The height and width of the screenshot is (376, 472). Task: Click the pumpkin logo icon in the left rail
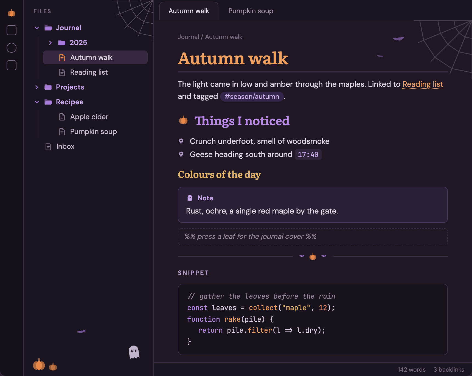(12, 13)
